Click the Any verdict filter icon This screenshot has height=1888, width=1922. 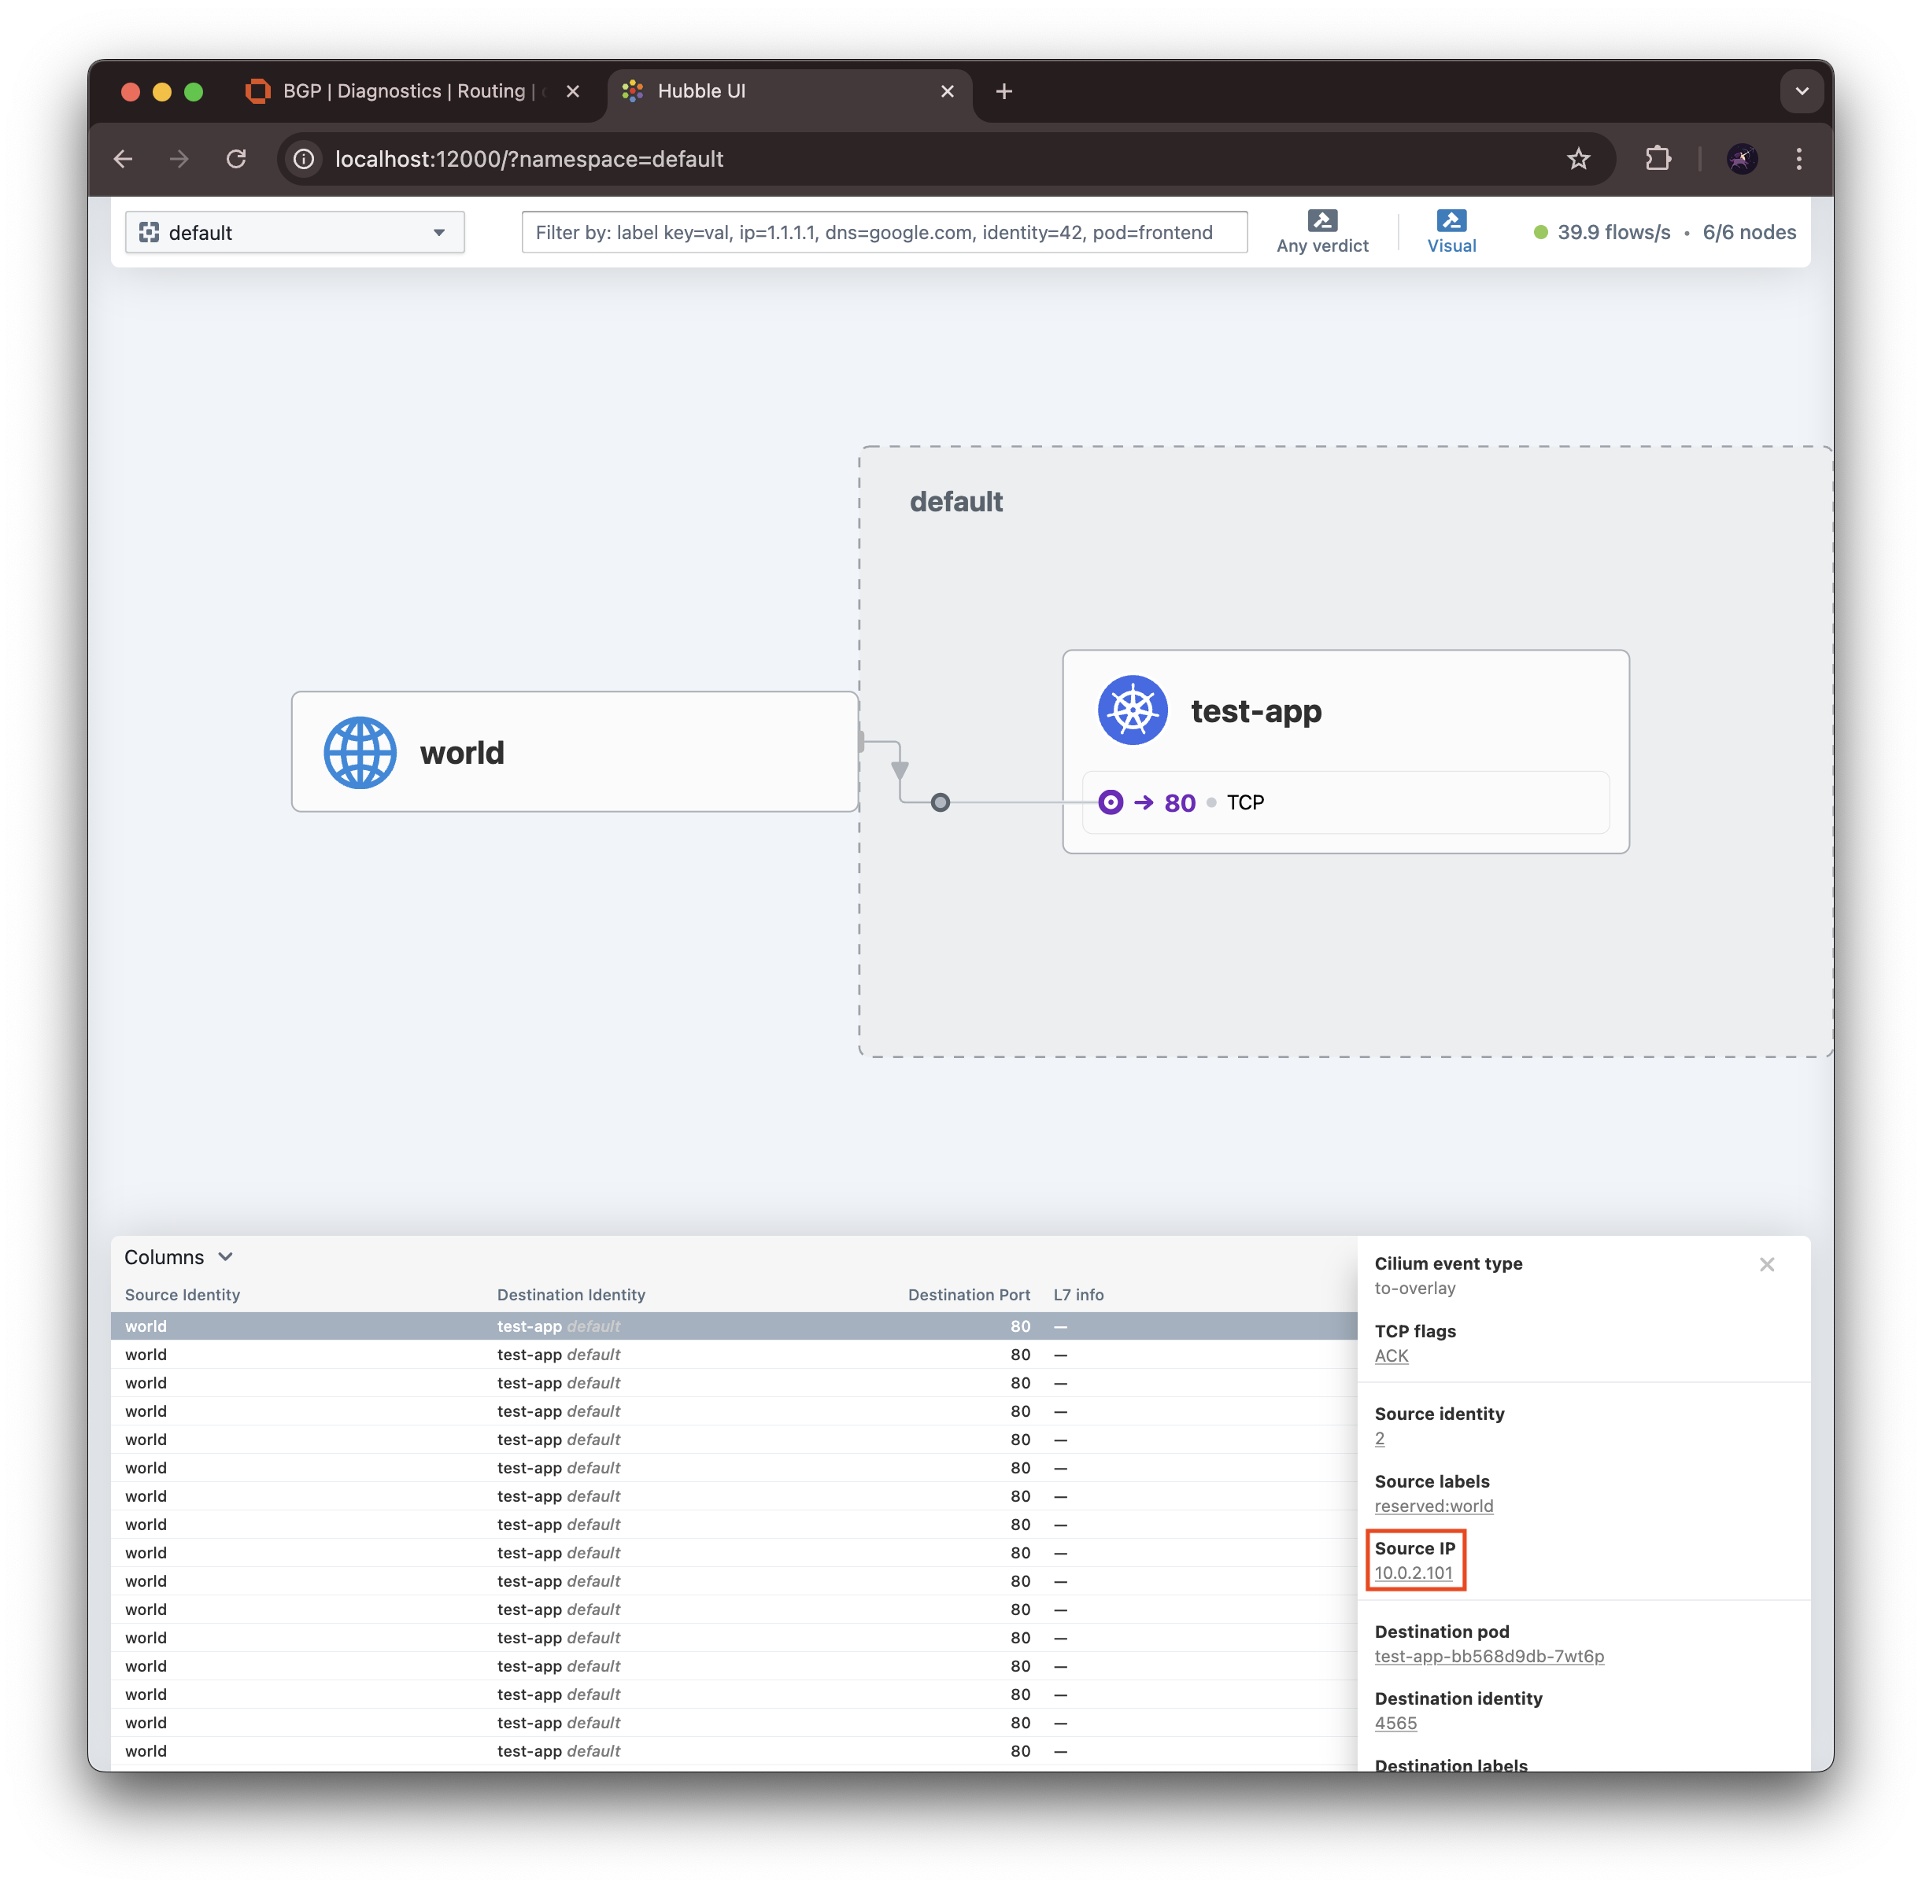click(x=1321, y=220)
